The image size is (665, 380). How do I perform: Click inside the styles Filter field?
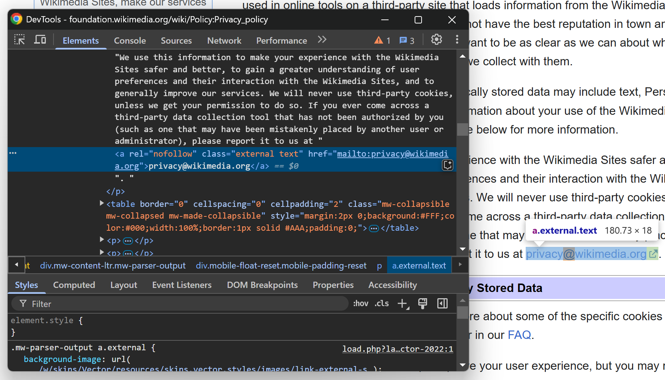pyautogui.click(x=147, y=304)
